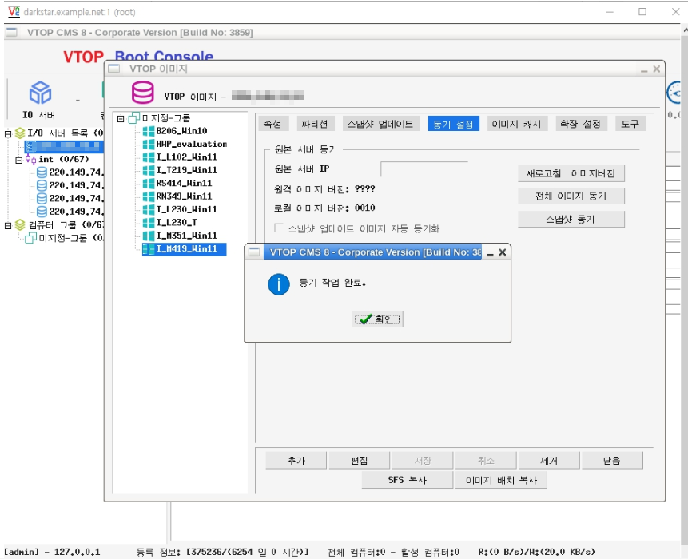688x559 pixels.
Task: Enable 스냅샷 업데이트 이미지 자동 동기화 checkbox
Action: click(x=278, y=228)
